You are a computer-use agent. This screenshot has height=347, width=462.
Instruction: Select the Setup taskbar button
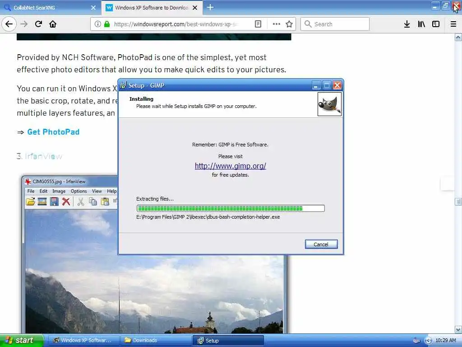[228, 341]
